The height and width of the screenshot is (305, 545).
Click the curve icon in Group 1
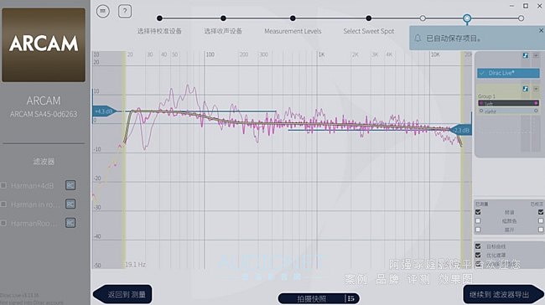(x=526, y=89)
